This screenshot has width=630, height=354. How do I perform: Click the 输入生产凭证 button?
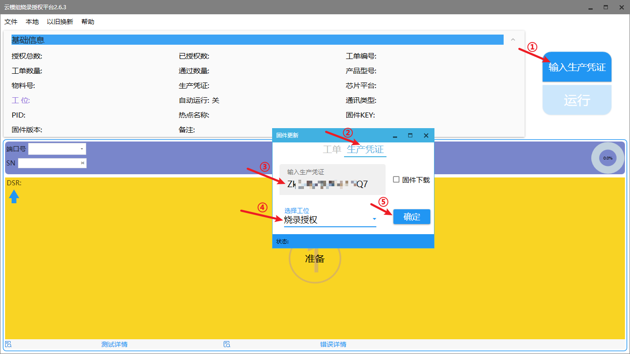577,67
